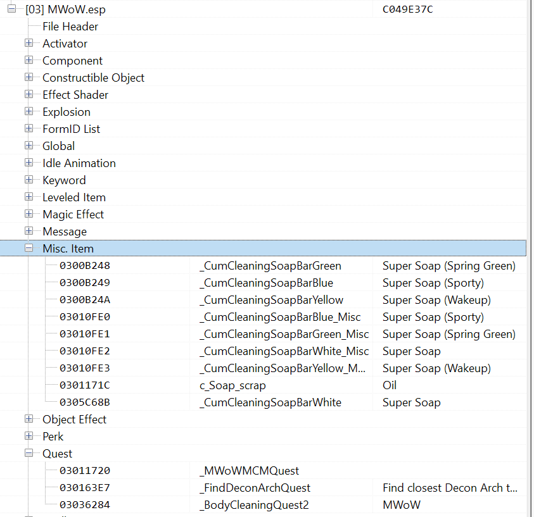The image size is (534, 517).
Task: Expand the Keyword group
Action: (x=29, y=179)
